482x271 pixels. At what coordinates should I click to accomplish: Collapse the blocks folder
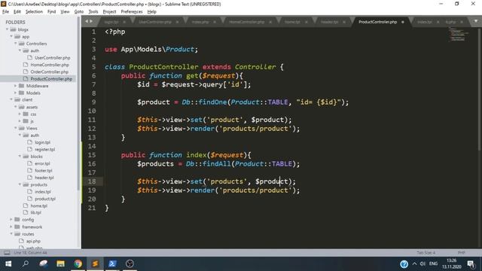point(20,157)
